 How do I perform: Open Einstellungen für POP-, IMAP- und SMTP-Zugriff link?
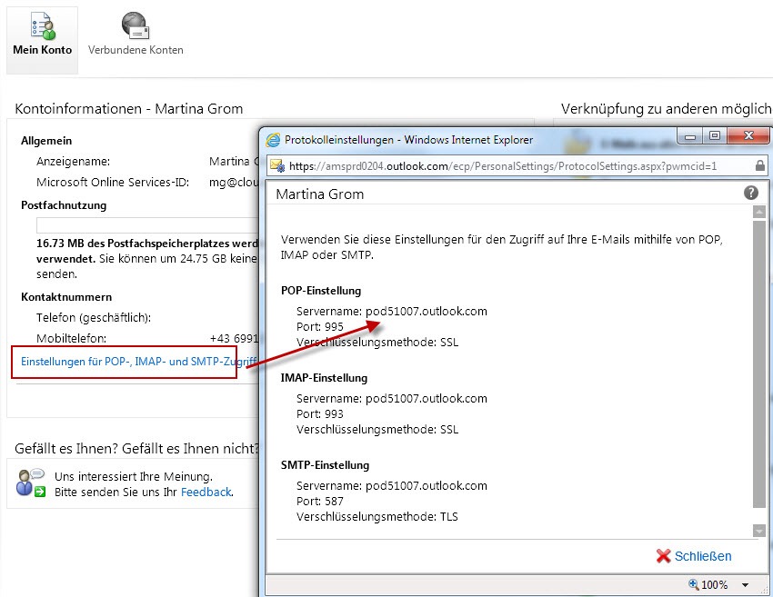click(x=138, y=362)
